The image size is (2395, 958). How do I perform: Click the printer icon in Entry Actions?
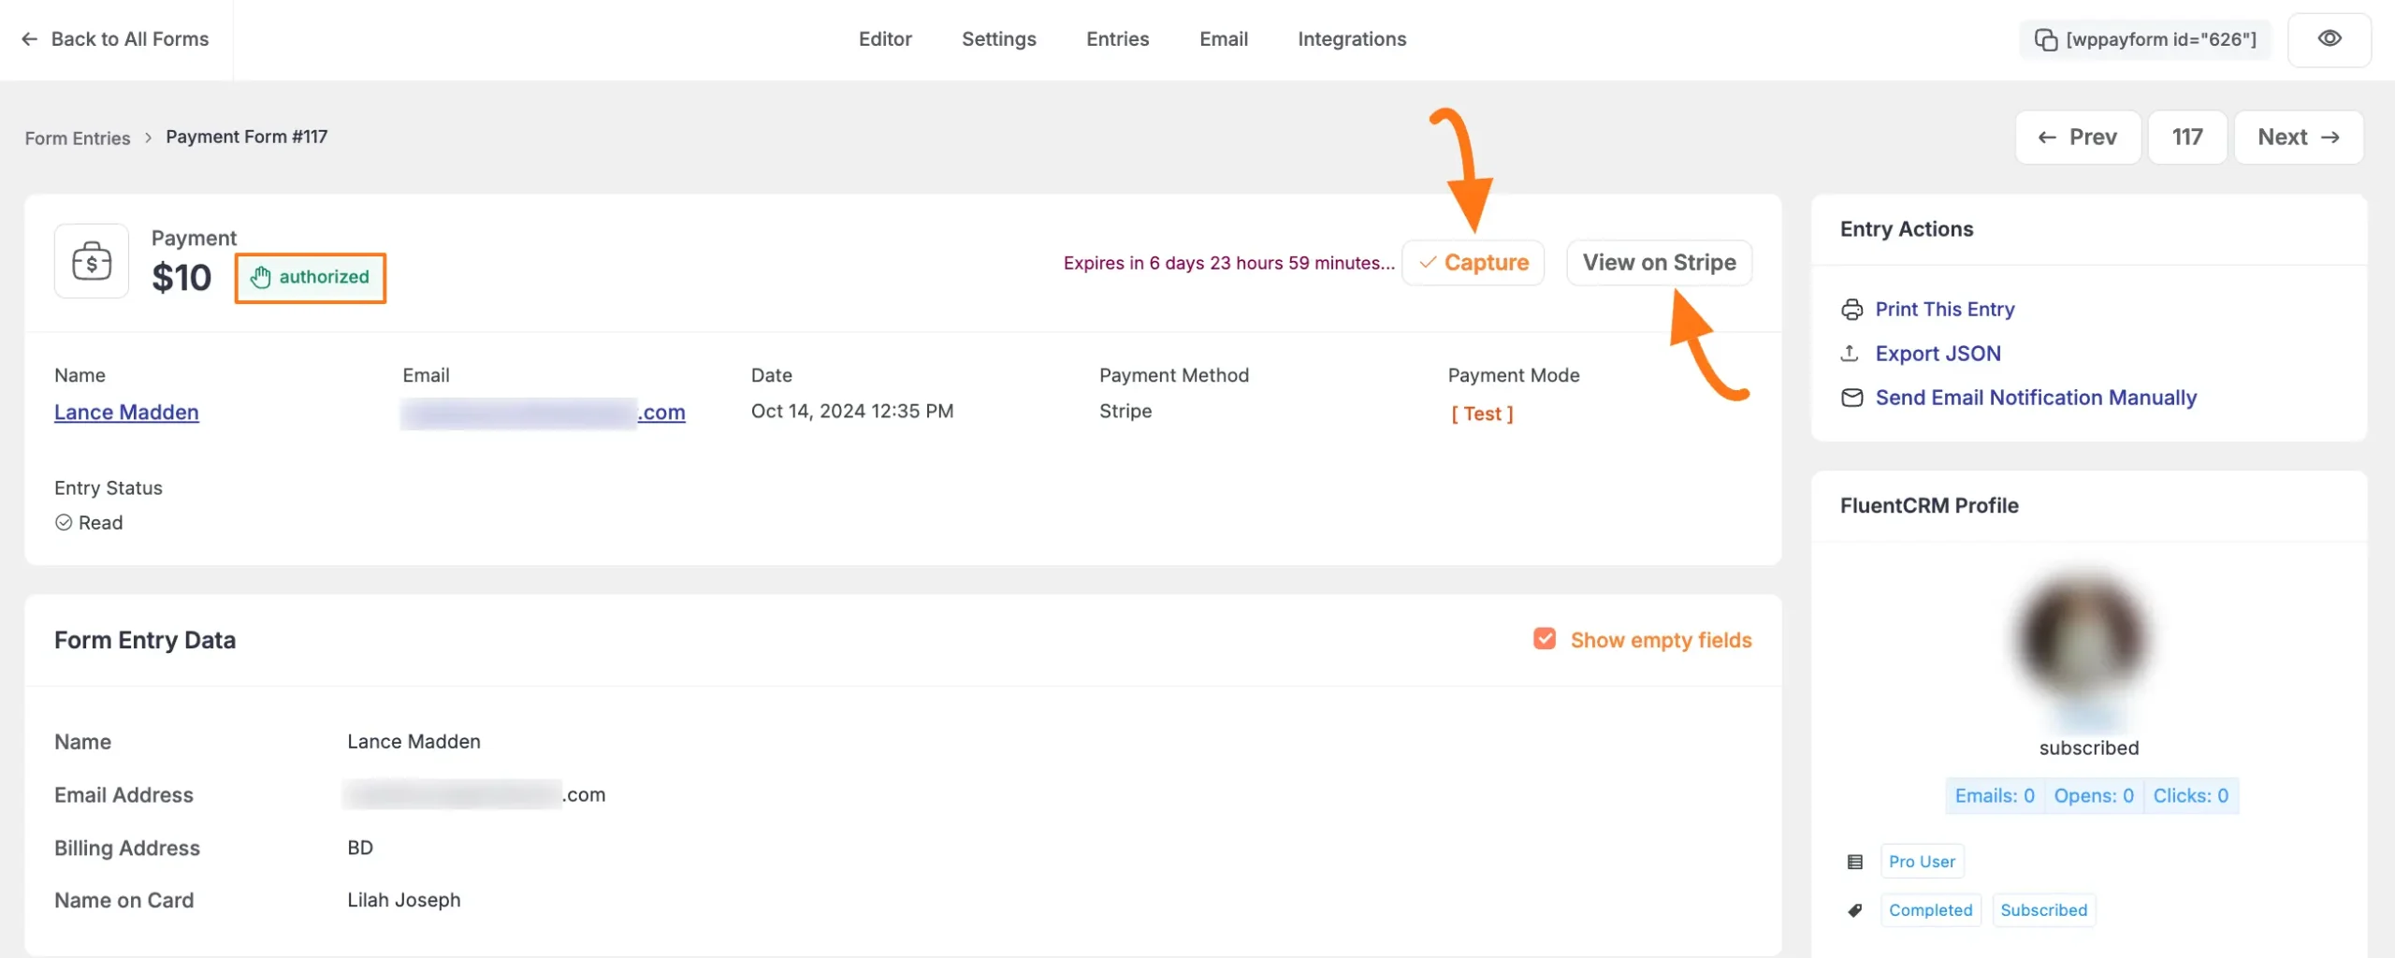(1851, 310)
